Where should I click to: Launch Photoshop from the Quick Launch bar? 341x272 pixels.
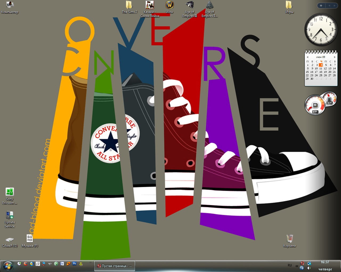point(75,264)
